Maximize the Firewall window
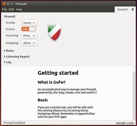Viewport: 137px width, 126px height. coord(12,4)
